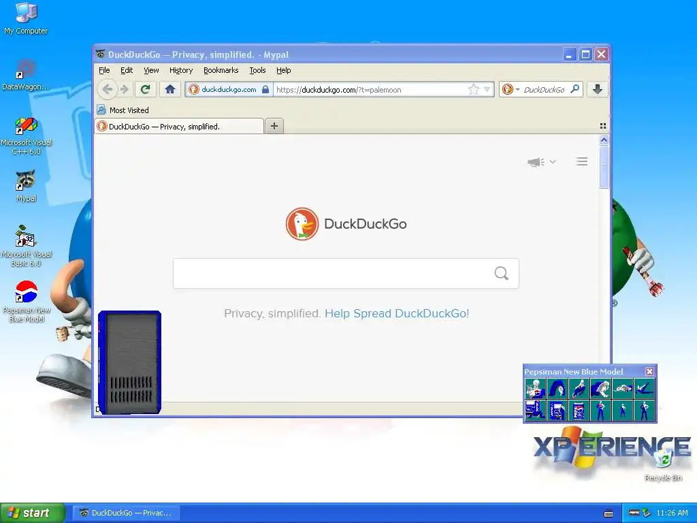Click the keyboard icon on the taskbar
The width and height of the screenshot is (697, 523).
[609, 513]
